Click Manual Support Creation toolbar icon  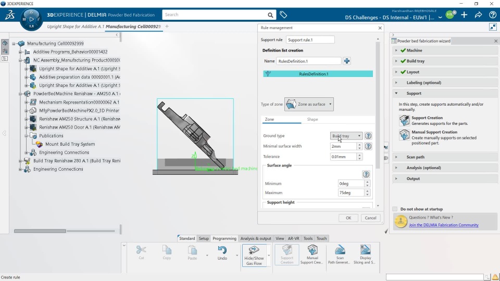(312, 254)
